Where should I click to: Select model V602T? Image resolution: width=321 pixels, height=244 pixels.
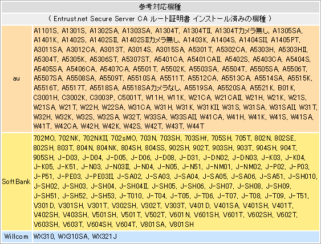click(287, 215)
